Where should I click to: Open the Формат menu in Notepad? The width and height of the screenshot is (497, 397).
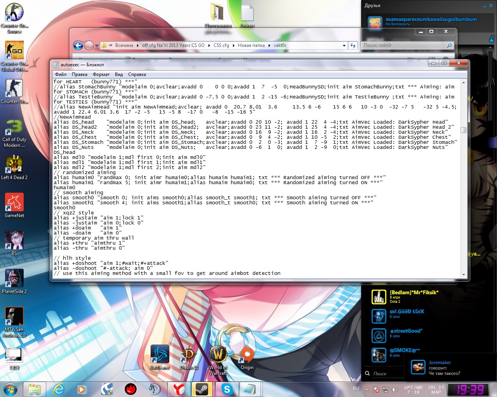click(x=101, y=74)
